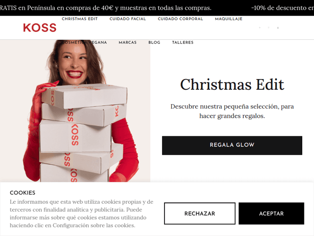Reject cookies with Rechazar button

pos(200,213)
